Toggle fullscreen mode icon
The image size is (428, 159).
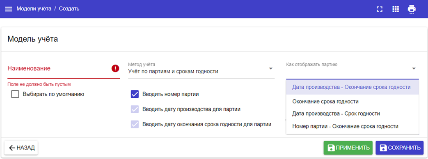point(380,9)
